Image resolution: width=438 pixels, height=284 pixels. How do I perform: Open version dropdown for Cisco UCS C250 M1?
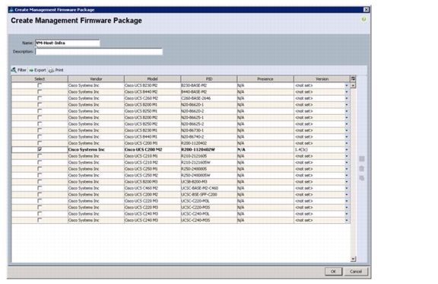tap(347, 169)
